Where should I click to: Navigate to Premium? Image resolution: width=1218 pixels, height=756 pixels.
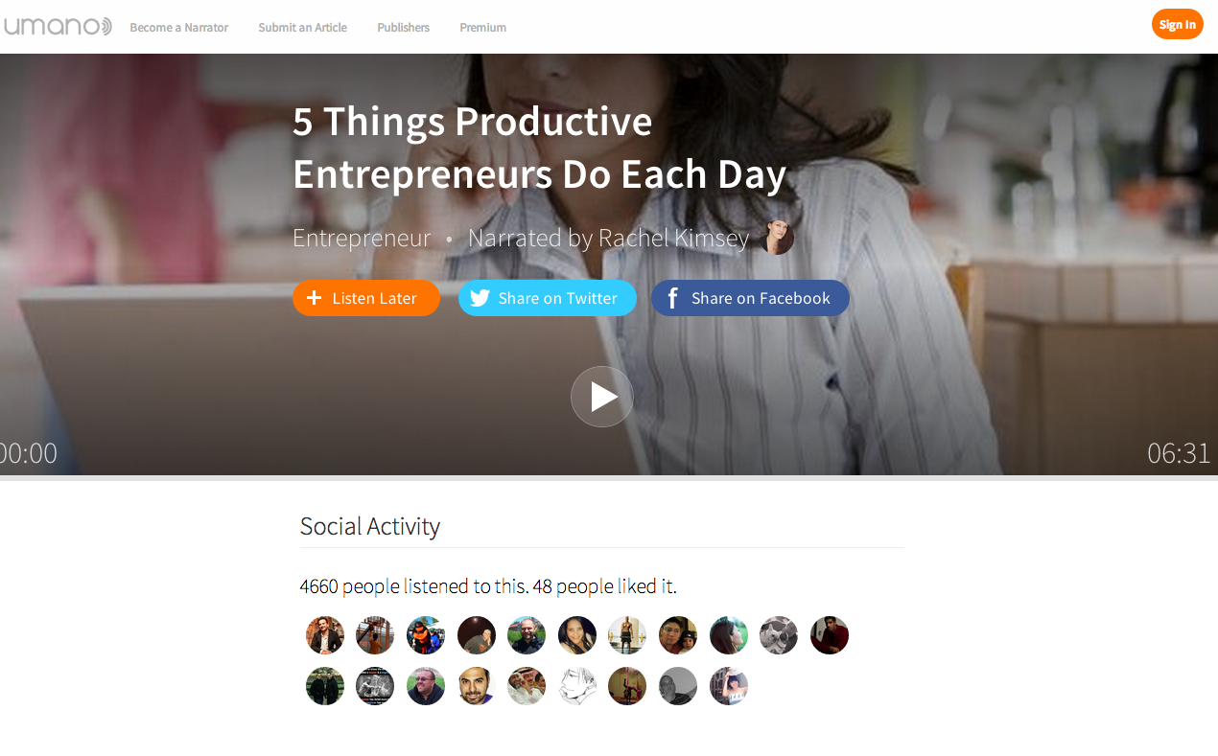click(482, 28)
